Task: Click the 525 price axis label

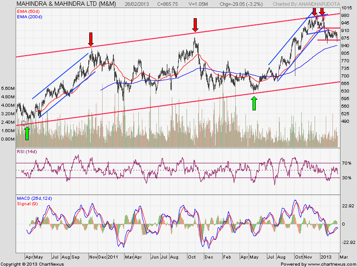Action: tap(345, 113)
